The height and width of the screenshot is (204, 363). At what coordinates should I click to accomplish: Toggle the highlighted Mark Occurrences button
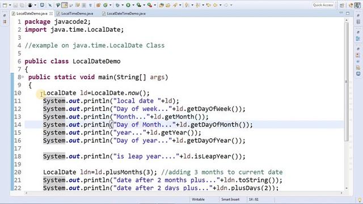(x=65, y=5)
